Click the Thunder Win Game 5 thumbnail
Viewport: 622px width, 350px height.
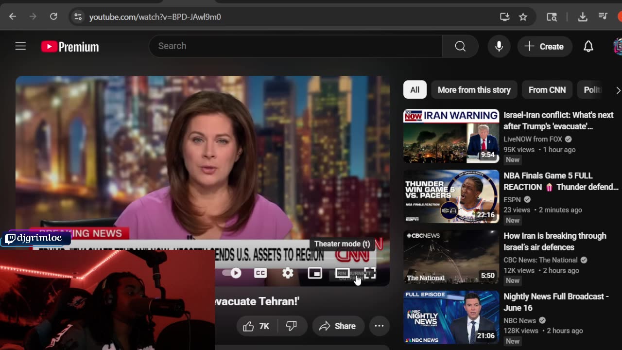[451, 196]
